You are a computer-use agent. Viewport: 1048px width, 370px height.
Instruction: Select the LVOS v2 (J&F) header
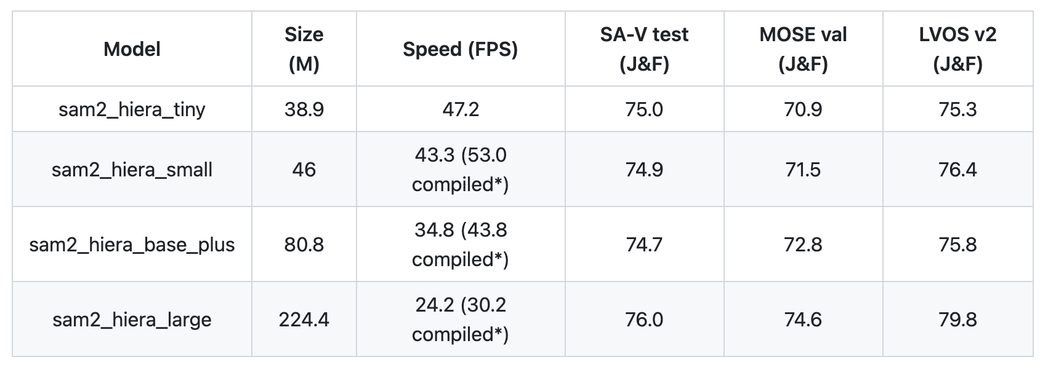pyautogui.click(x=957, y=49)
